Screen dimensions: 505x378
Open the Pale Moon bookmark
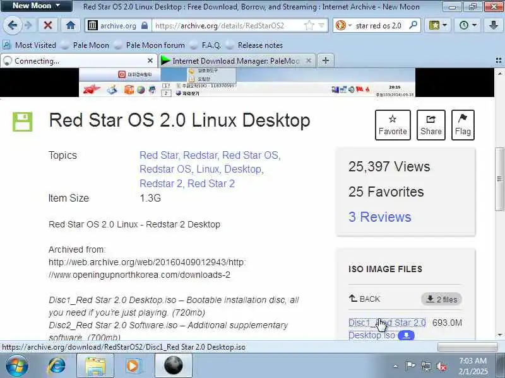pyautogui.click(x=85, y=45)
